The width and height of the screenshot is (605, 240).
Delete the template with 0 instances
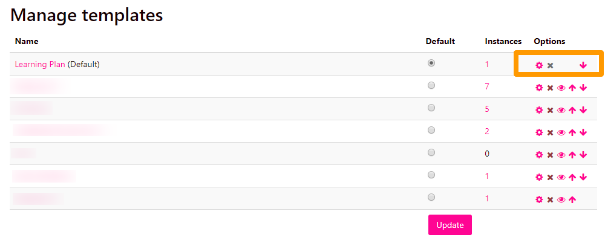[x=550, y=155]
